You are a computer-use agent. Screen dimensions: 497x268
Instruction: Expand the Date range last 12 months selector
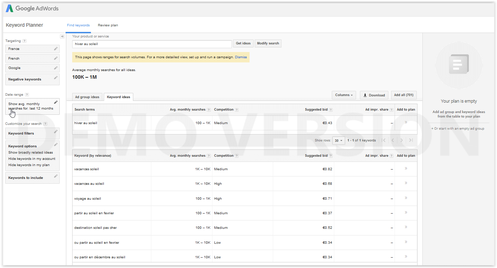(32, 106)
